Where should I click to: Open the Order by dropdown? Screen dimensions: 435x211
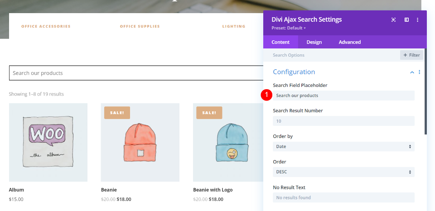tap(343, 147)
